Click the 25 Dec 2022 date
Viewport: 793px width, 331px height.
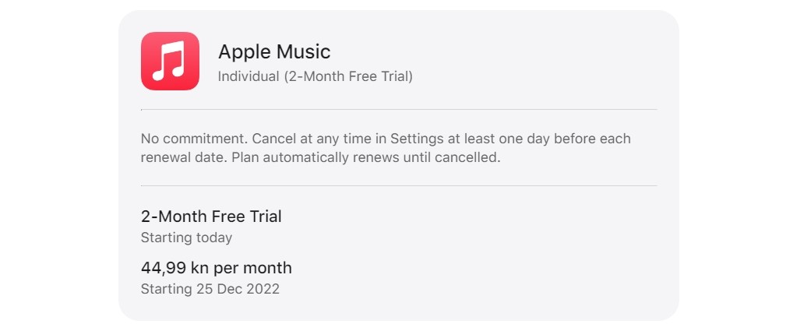pos(238,289)
